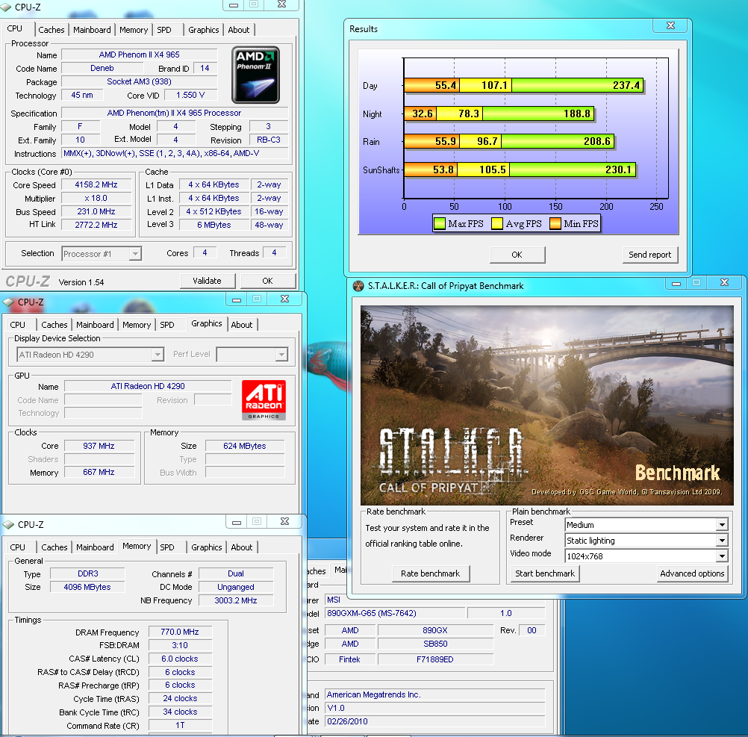Open the Video mode dropdown showing 1024x768

coord(721,556)
